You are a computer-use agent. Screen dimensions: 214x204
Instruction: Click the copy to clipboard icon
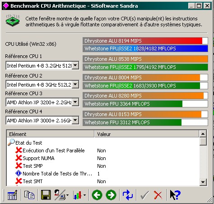pyautogui.click(x=29, y=195)
